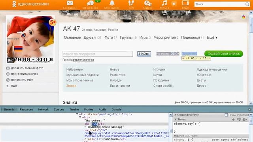Click icon beside прикрепить значок

[8, 74]
